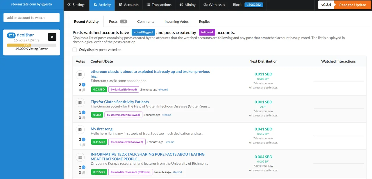This screenshot has height=179, width=372.
Task: Enable Only display posts voted on
Action: (75, 50)
